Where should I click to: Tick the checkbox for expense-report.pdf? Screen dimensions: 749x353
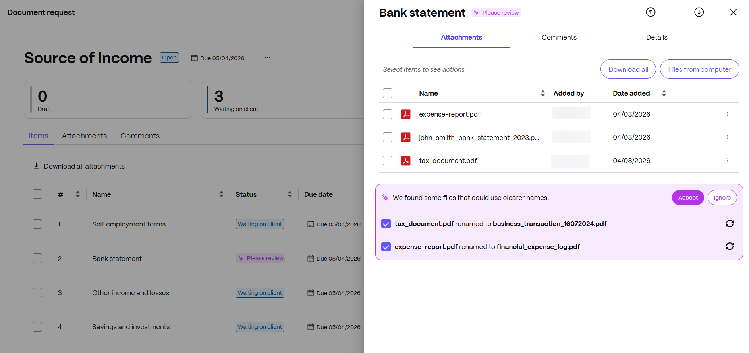[x=388, y=114]
